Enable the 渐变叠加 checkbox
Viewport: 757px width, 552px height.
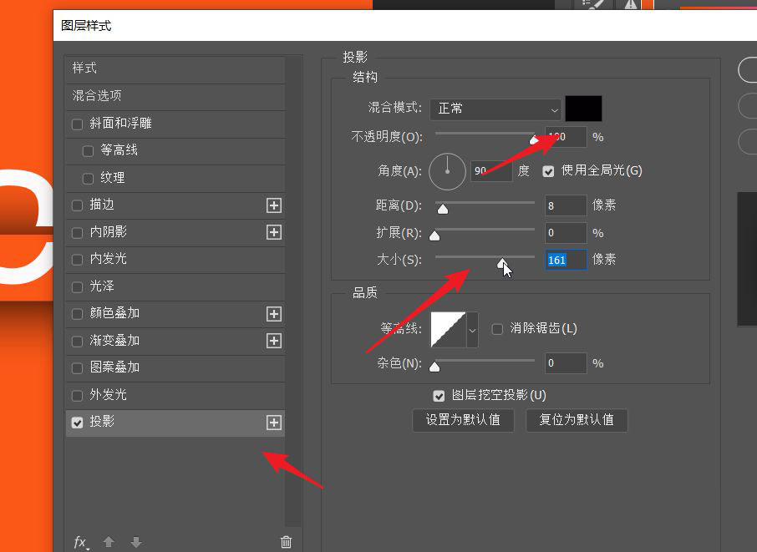[x=77, y=342]
